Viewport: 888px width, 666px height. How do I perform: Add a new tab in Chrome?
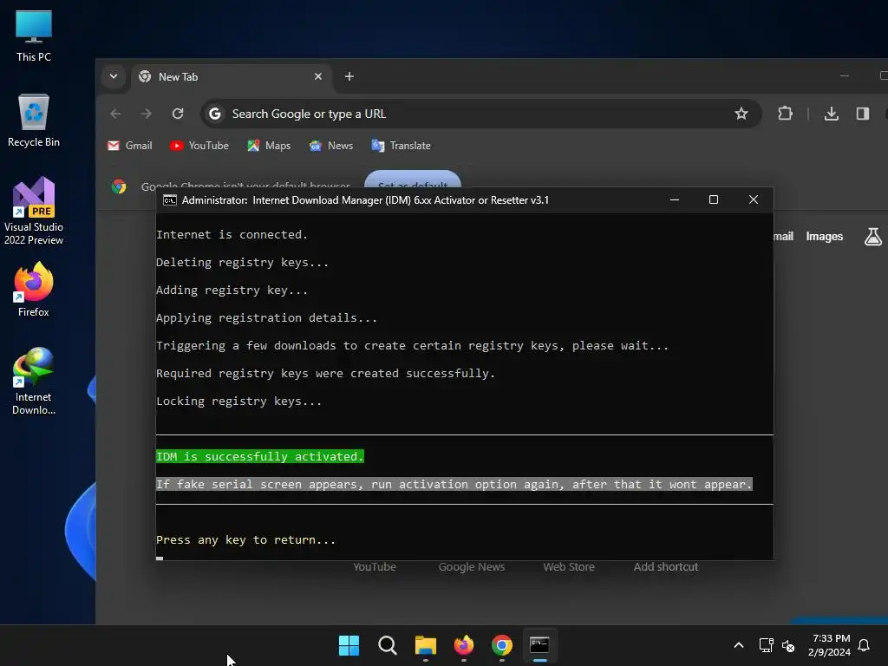(349, 76)
